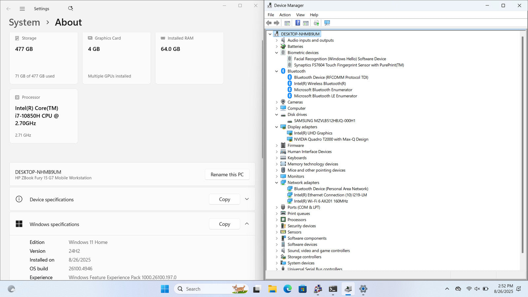Viewport: 528px width, 297px height.
Task: Click System in the Settings breadcrumb
Action: pyautogui.click(x=24, y=22)
